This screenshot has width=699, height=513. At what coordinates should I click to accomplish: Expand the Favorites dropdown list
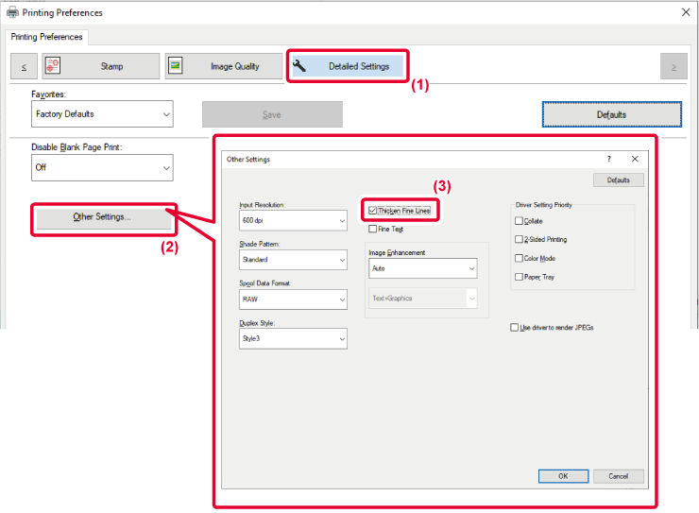(102, 114)
